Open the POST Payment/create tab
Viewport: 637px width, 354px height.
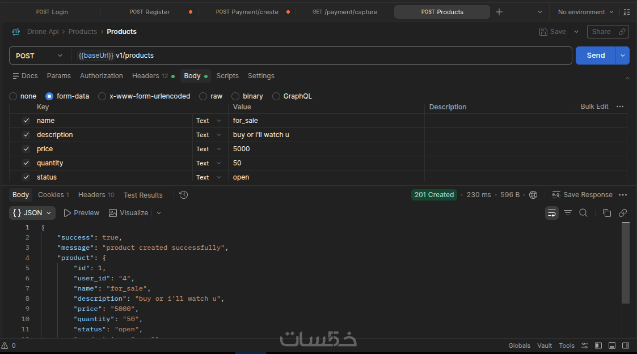pos(247,12)
